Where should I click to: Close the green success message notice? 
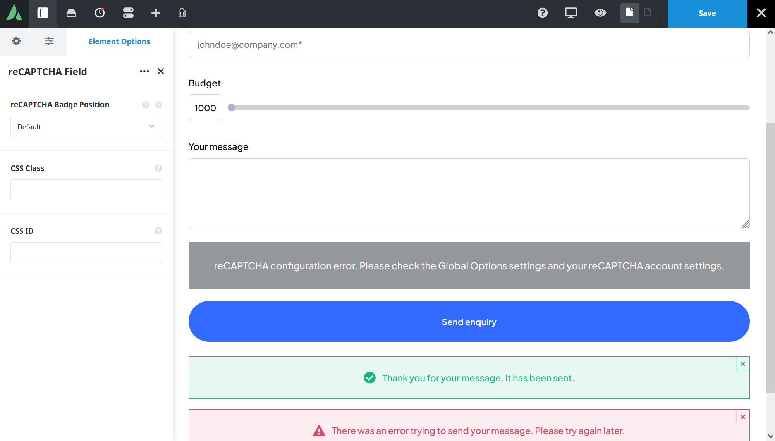(743, 363)
